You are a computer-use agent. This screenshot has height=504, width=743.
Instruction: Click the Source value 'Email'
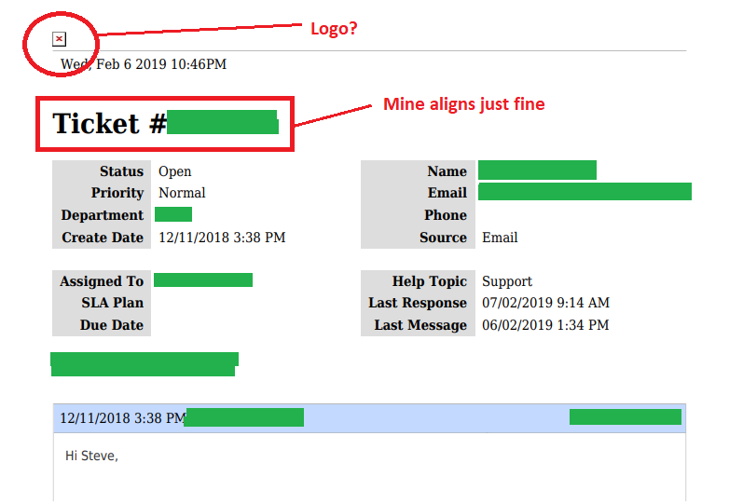click(x=500, y=238)
